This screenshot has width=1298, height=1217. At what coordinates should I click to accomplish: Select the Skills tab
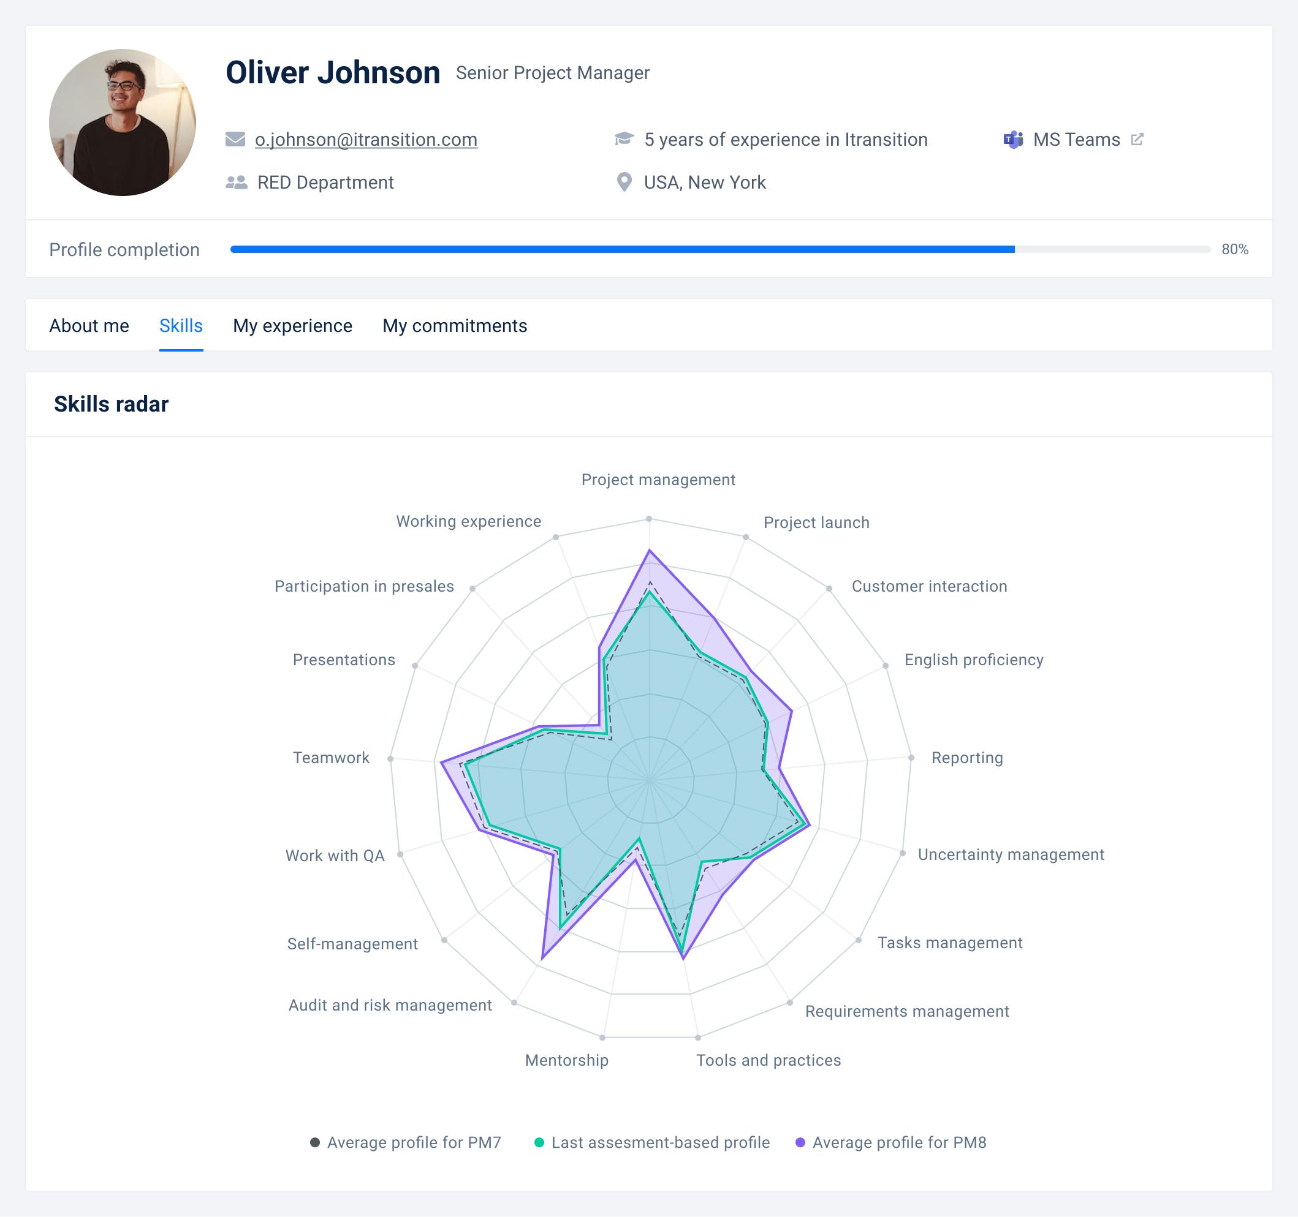(181, 326)
